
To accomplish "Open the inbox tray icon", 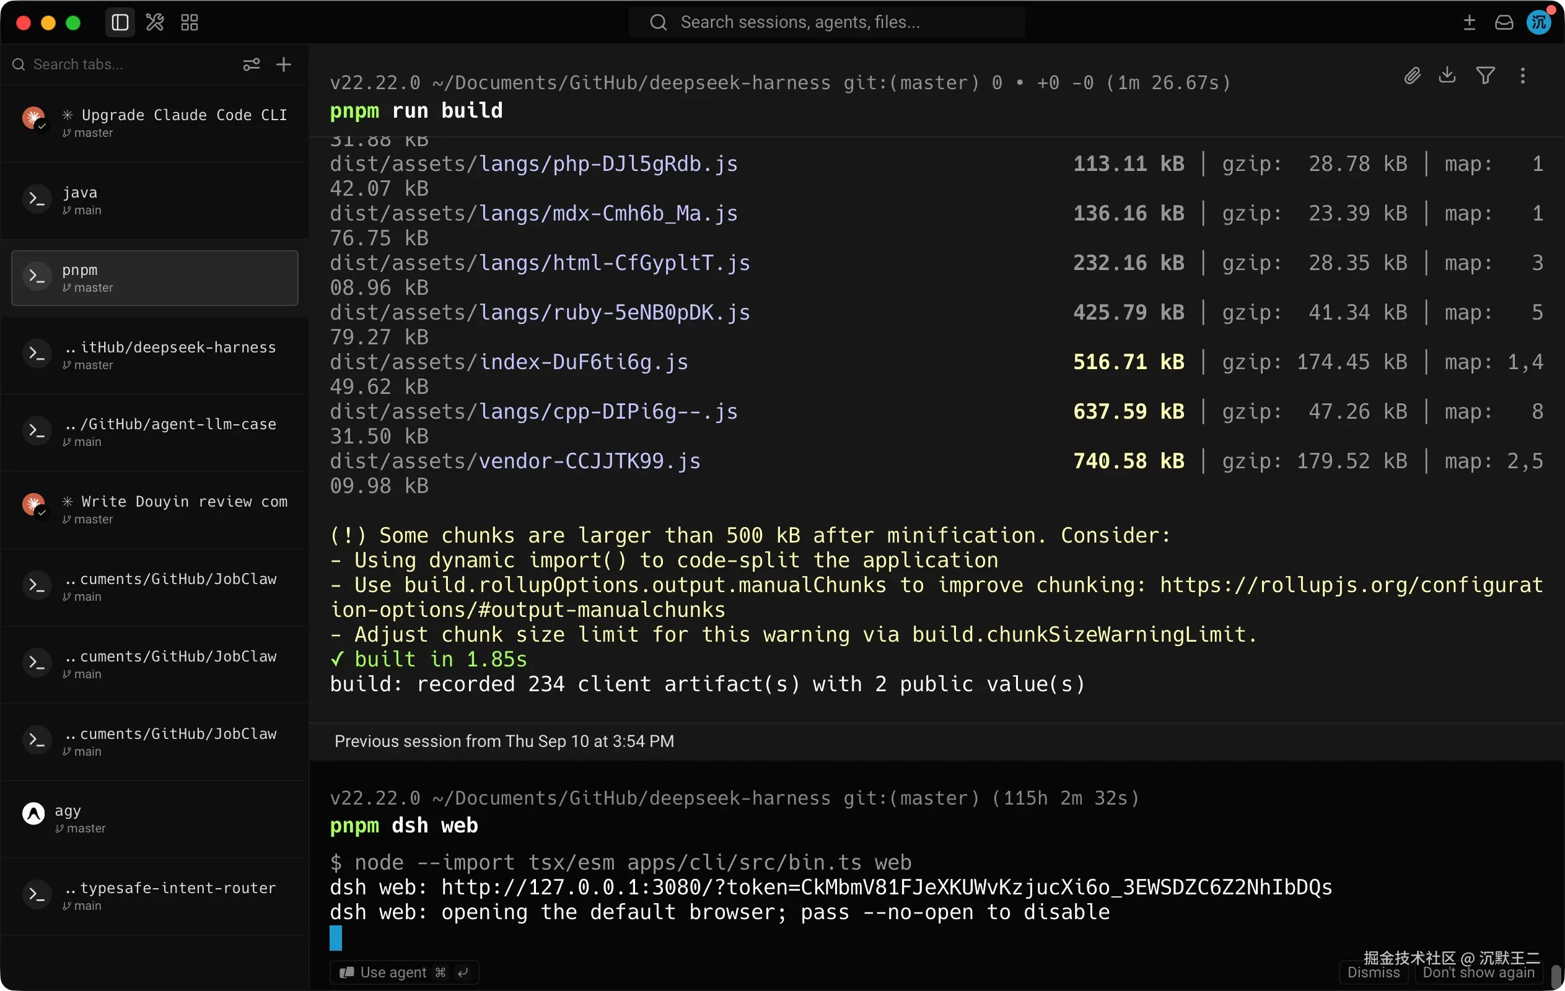I will (1504, 23).
